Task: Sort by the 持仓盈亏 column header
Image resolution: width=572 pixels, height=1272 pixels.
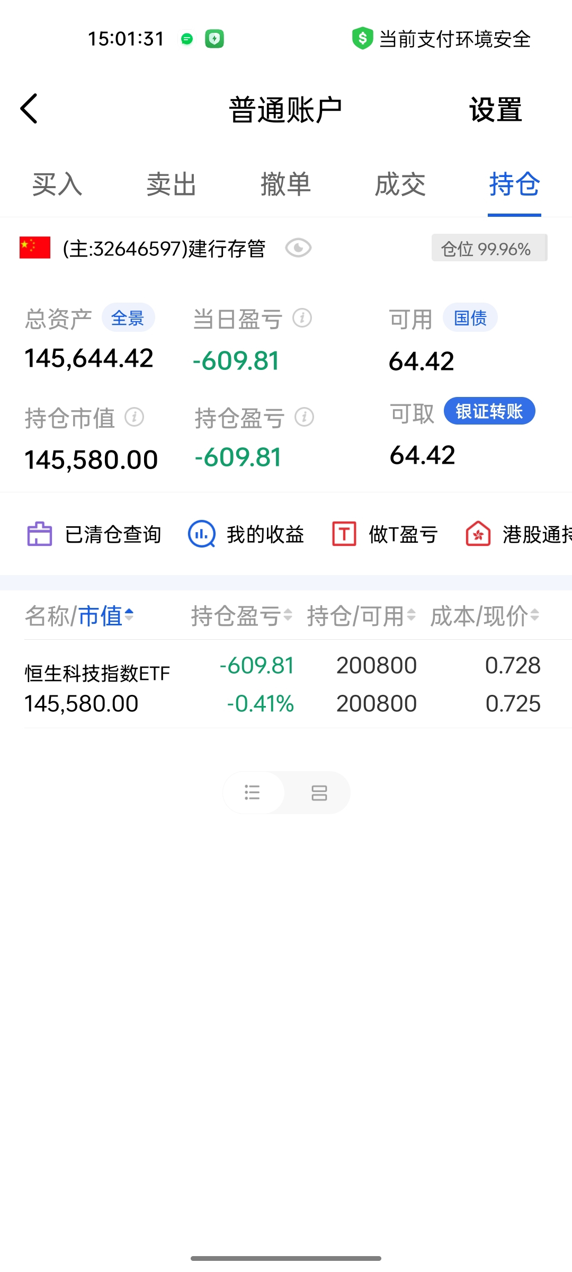Action: pyautogui.click(x=242, y=616)
